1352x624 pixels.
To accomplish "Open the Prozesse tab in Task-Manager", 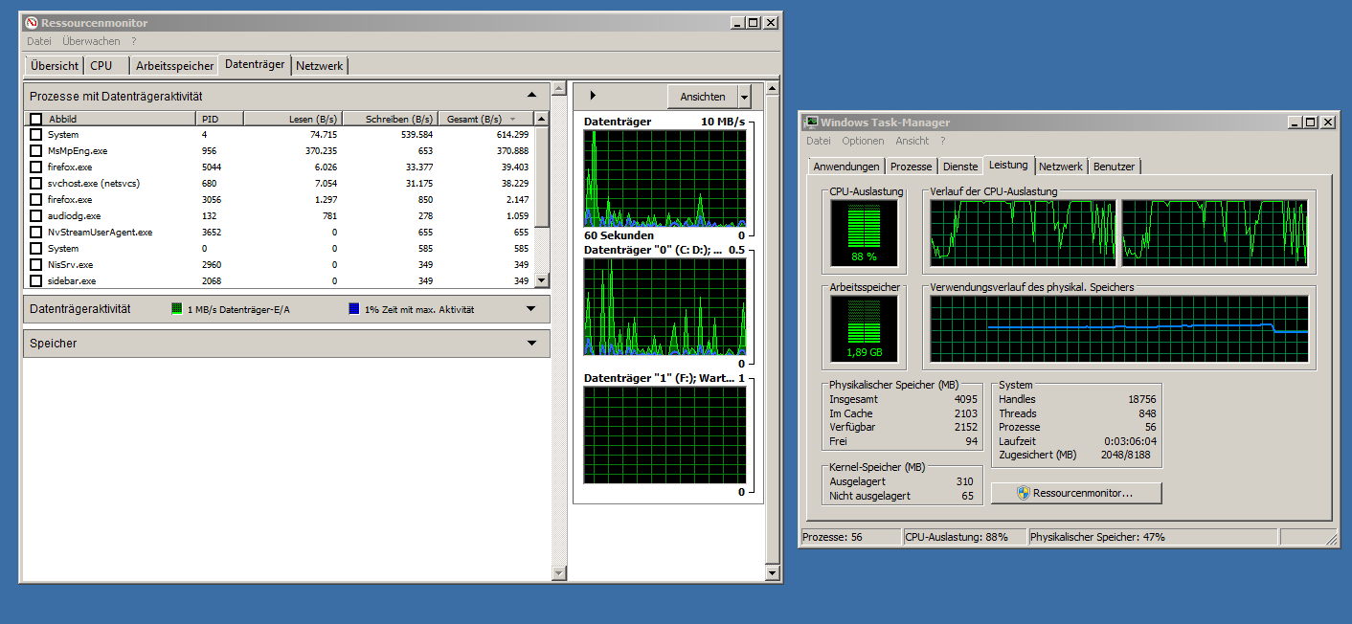I will click(911, 167).
